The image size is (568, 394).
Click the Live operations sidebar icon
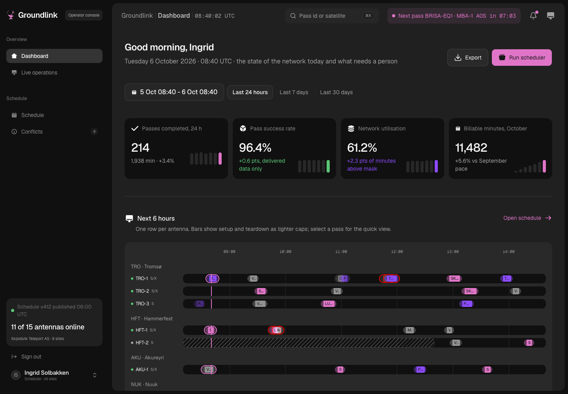pos(14,72)
